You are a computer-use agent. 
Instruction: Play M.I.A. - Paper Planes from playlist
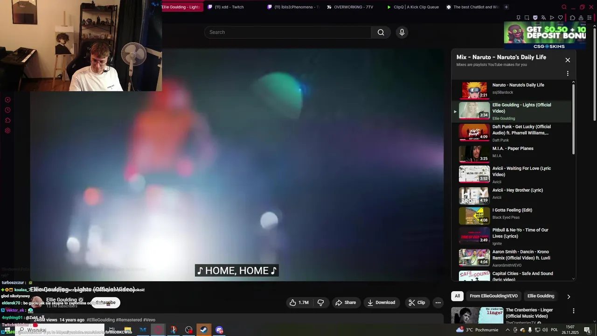(x=512, y=154)
